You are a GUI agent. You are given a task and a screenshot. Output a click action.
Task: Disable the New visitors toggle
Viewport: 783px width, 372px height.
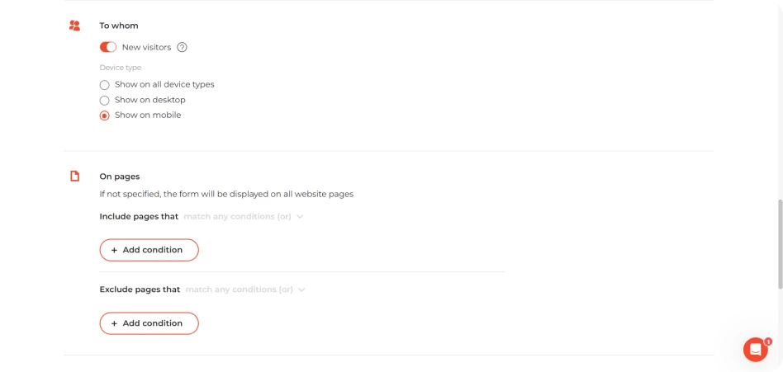[108, 47]
